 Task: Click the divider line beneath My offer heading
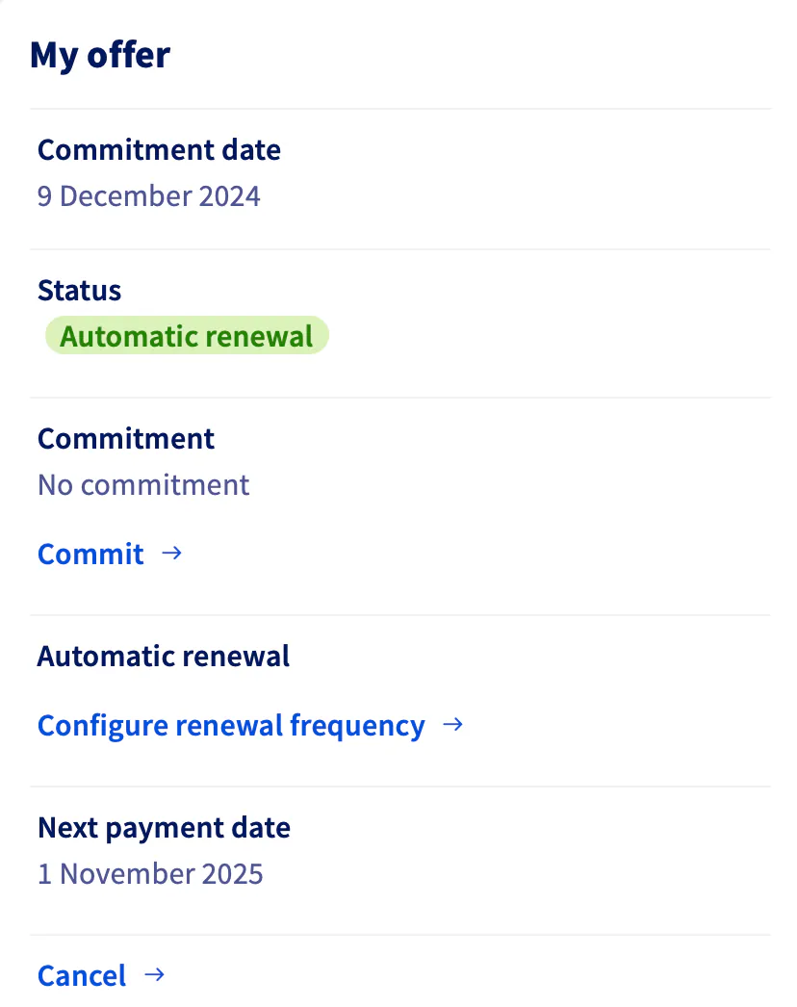[399, 109]
